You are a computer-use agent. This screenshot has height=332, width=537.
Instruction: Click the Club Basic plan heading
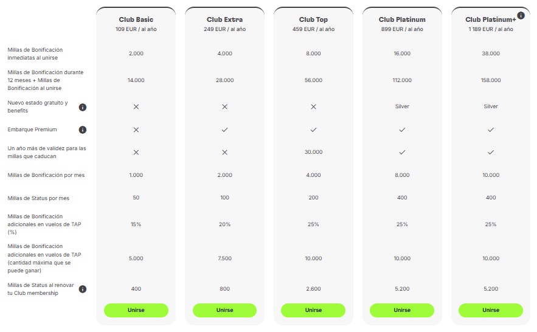pyautogui.click(x=136, y=20)
